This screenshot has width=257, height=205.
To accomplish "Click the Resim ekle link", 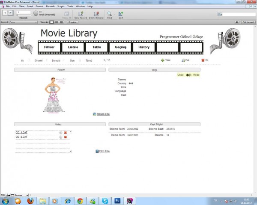I will [x=103, y=114].
